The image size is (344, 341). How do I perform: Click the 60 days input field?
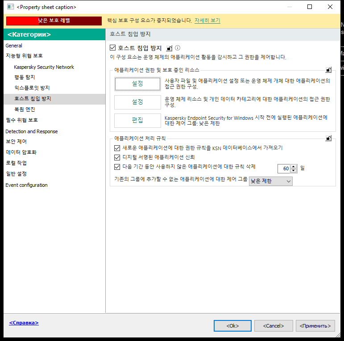point(284,169)
